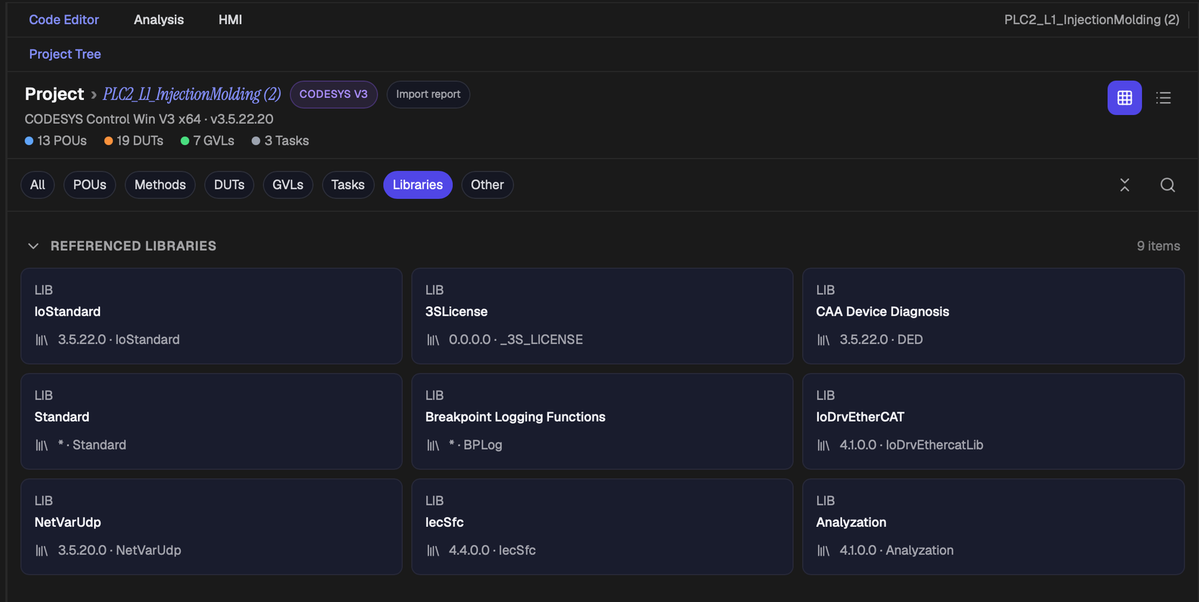The image size is (1199, 602).
Task: Click version text 4.1.0.0 · IoDrvEthercatLib
Action: click(911, 445)
